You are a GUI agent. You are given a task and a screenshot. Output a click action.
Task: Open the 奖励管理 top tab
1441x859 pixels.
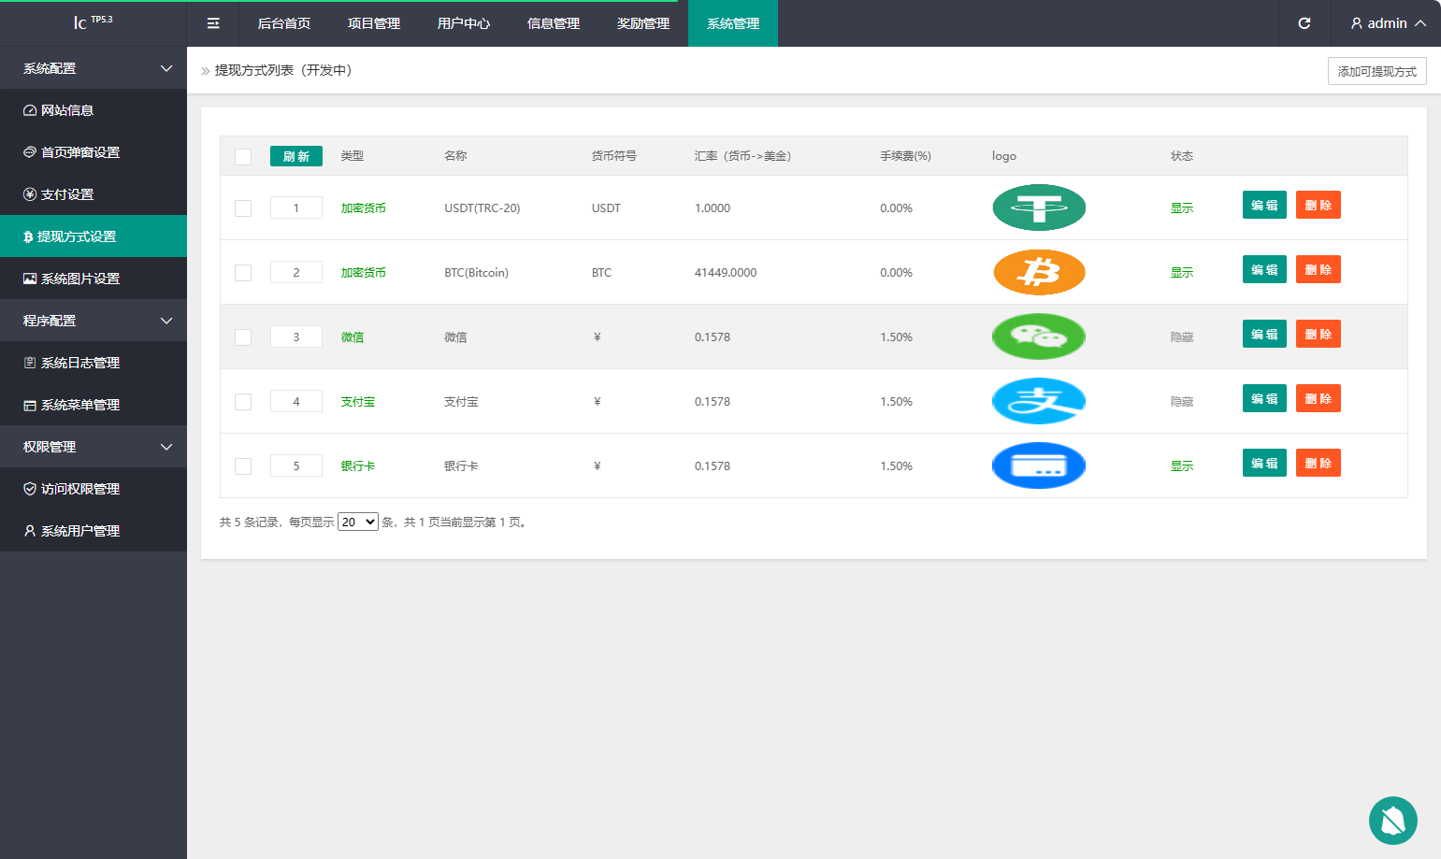643,23
